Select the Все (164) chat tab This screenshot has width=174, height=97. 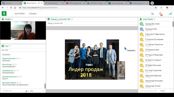(x=5, y=50)
